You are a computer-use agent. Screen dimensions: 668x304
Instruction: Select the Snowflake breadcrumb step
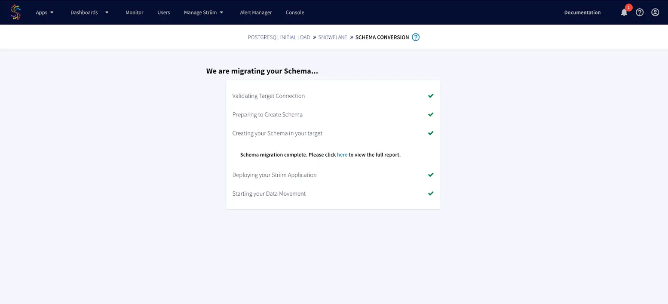point(332,37)
